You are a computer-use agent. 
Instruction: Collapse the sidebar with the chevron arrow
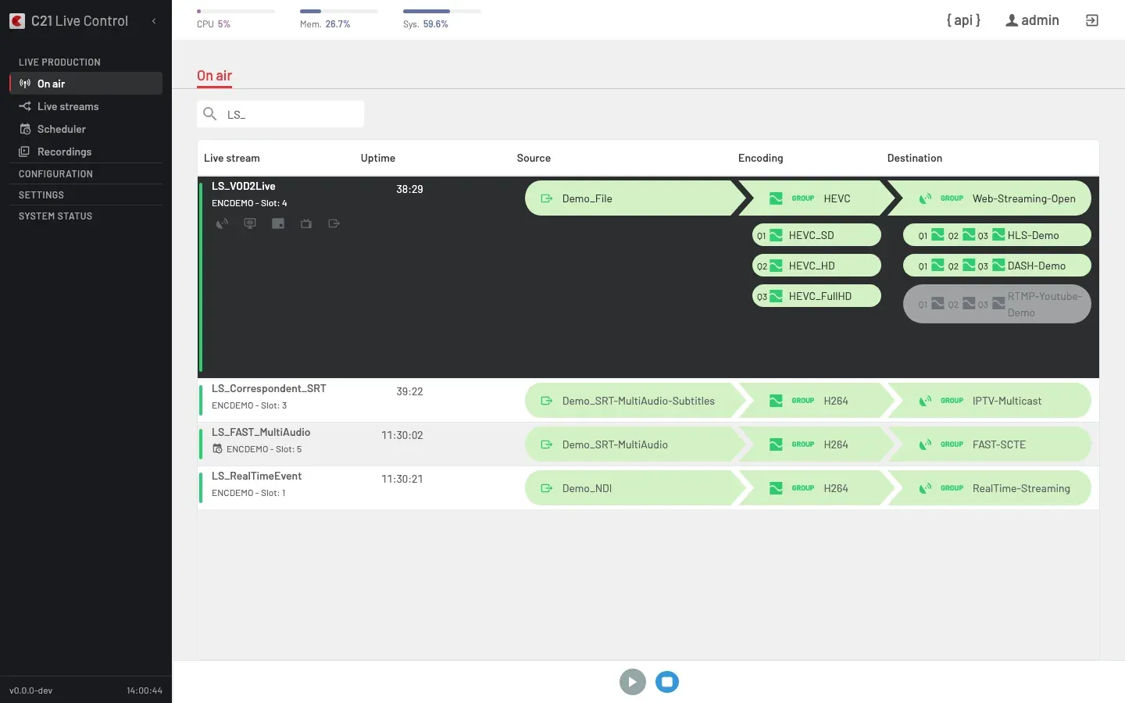tap(154, 21)
